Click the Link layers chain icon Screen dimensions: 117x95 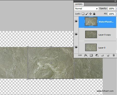(x=80, y=55)
